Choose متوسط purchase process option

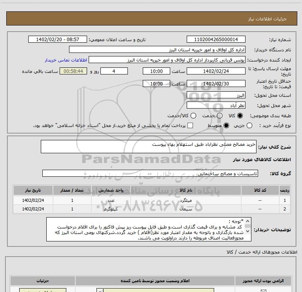(x=226, y=125)
